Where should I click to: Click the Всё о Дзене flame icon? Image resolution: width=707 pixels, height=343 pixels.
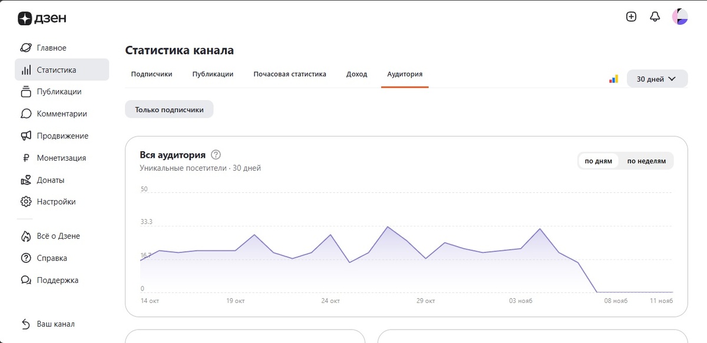(26, 236)
